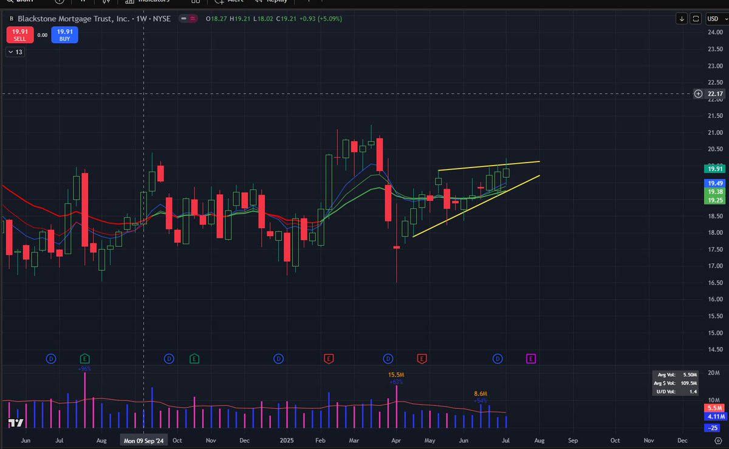The image size is (729, 449).
Task: Click the plus icon at price 22.17
Action: point(698,93)
